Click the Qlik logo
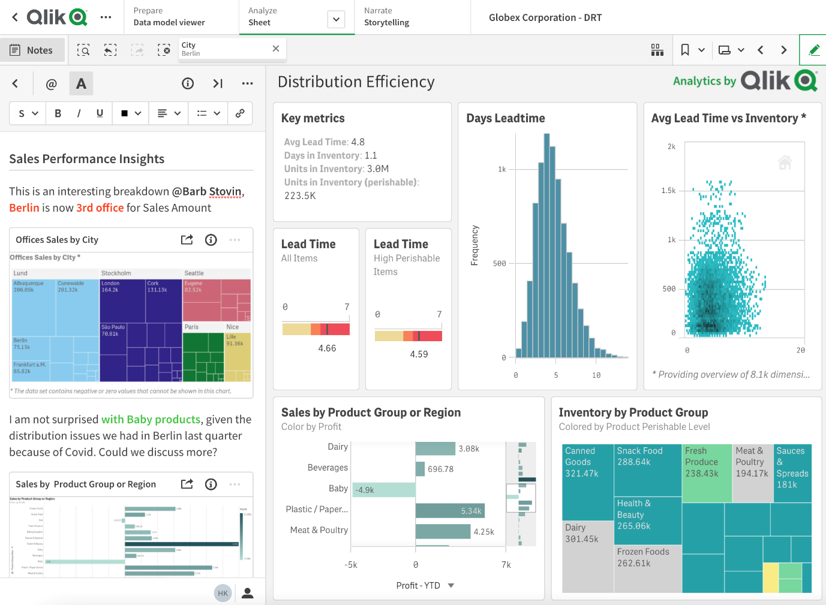The height and width of the screenshot is (605, 826). [57, 17]
